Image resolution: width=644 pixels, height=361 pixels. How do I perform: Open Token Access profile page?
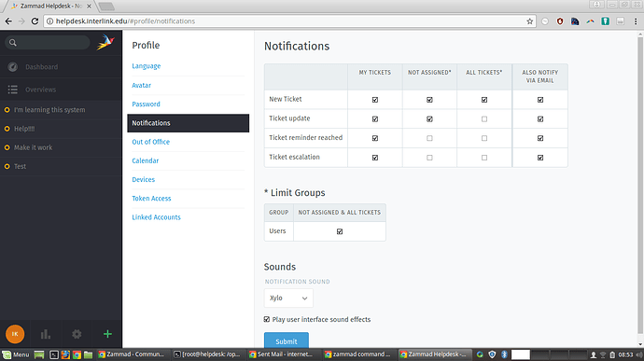151,199
